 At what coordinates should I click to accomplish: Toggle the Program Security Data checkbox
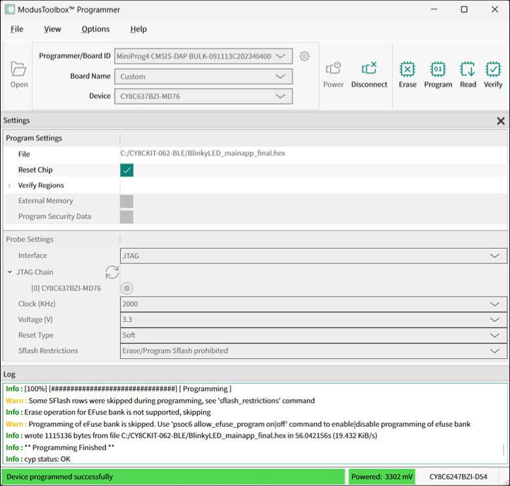(x=126, y=217)
